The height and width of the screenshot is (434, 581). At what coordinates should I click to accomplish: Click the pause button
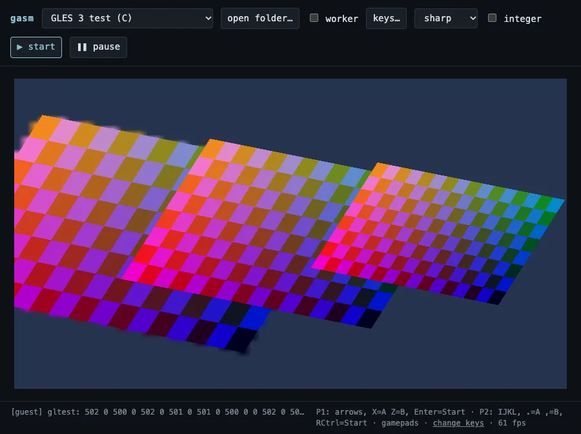98,47
